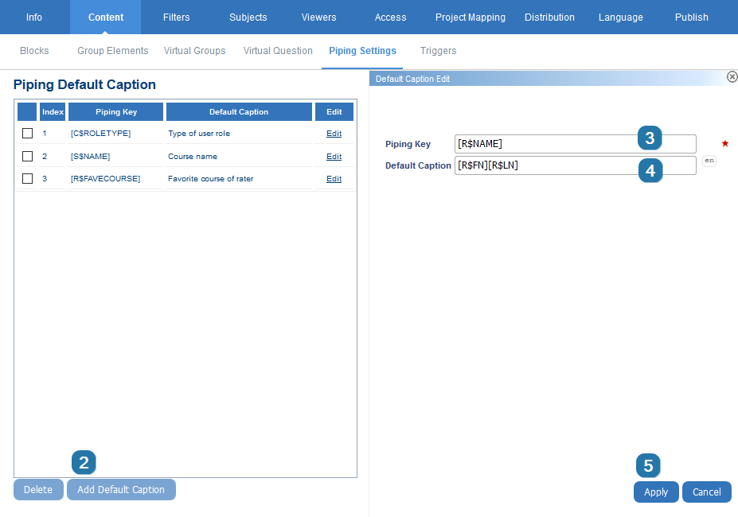The height and width of the screenshot is (517, 738).
Task: Click the Delete button
Action: 38,490
